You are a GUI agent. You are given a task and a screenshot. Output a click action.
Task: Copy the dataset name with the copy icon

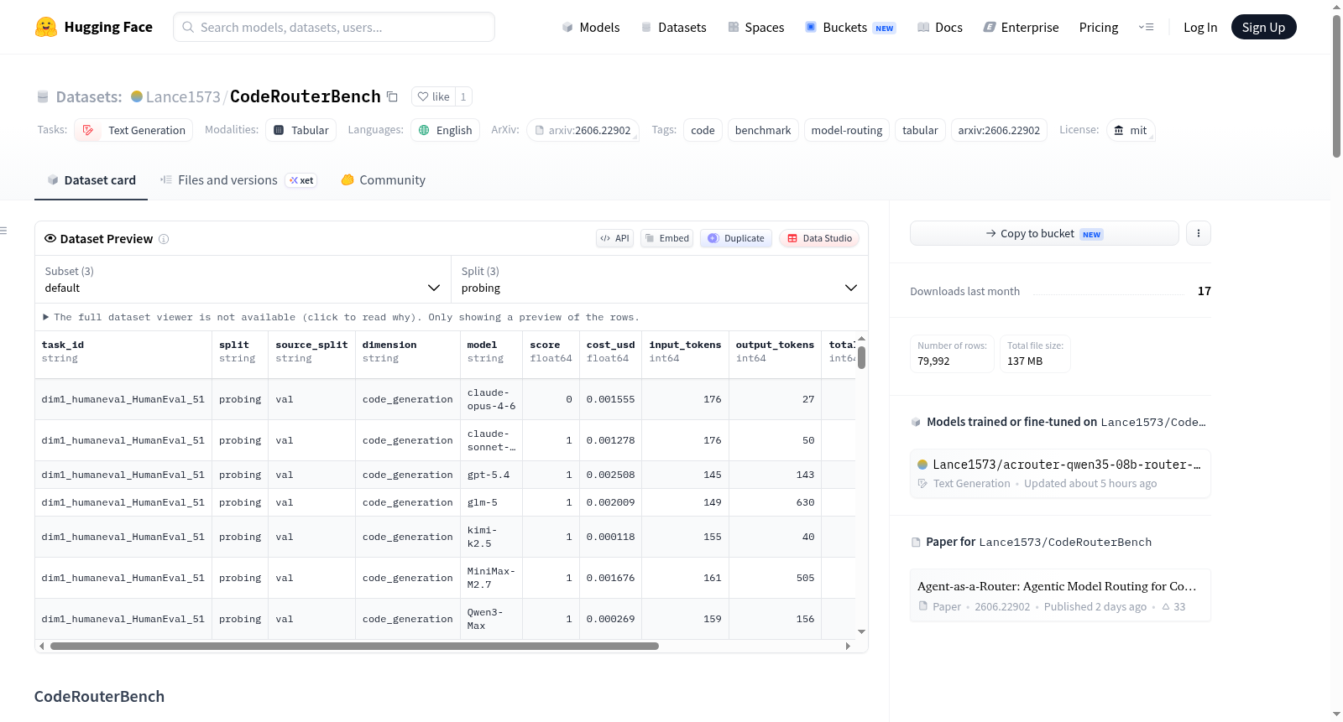point(392,96)
